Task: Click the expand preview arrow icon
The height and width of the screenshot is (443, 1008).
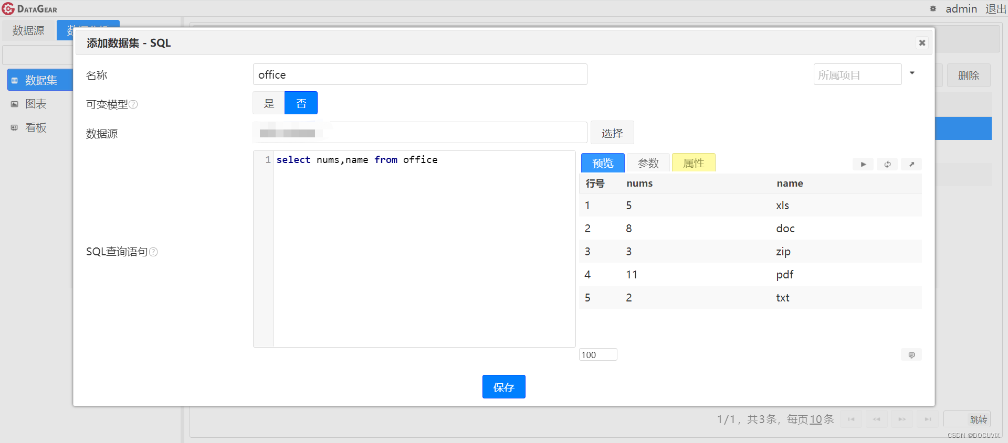Action: coord(911,165)
